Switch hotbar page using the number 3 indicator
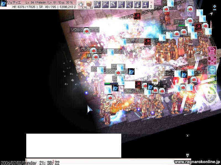 [x=151, y=6]
